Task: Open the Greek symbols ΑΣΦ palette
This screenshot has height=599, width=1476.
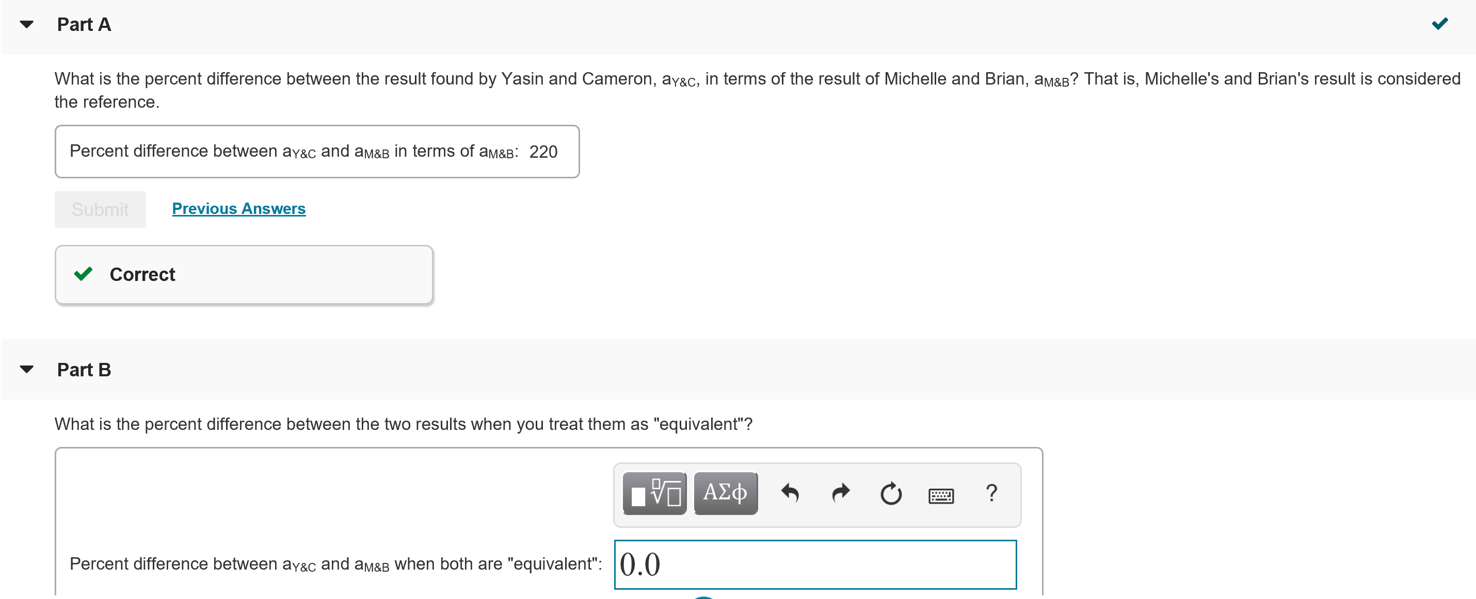Action: point(726,493)
